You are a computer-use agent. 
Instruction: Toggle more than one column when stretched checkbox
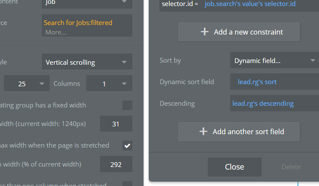click(x=127, y=184)
